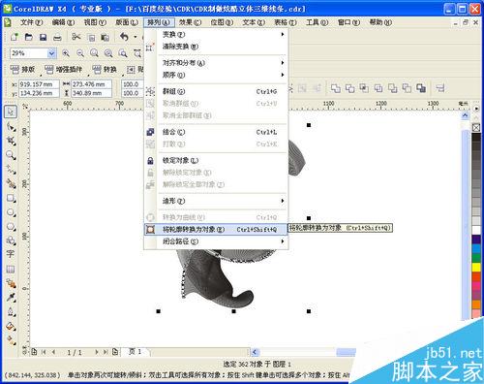Screen dimensions: 484x384
Task: Go to the next page arrow
Action: point(96,352)
